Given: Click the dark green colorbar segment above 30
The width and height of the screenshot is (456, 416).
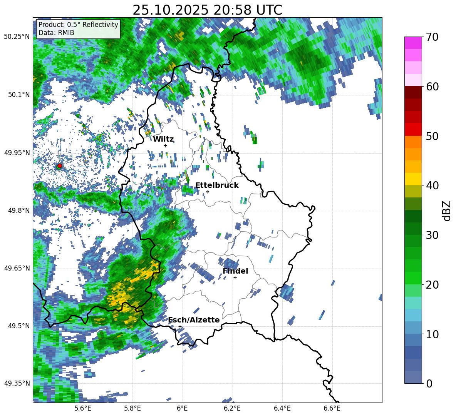Looking at the screenshot, I should point(413,229).
